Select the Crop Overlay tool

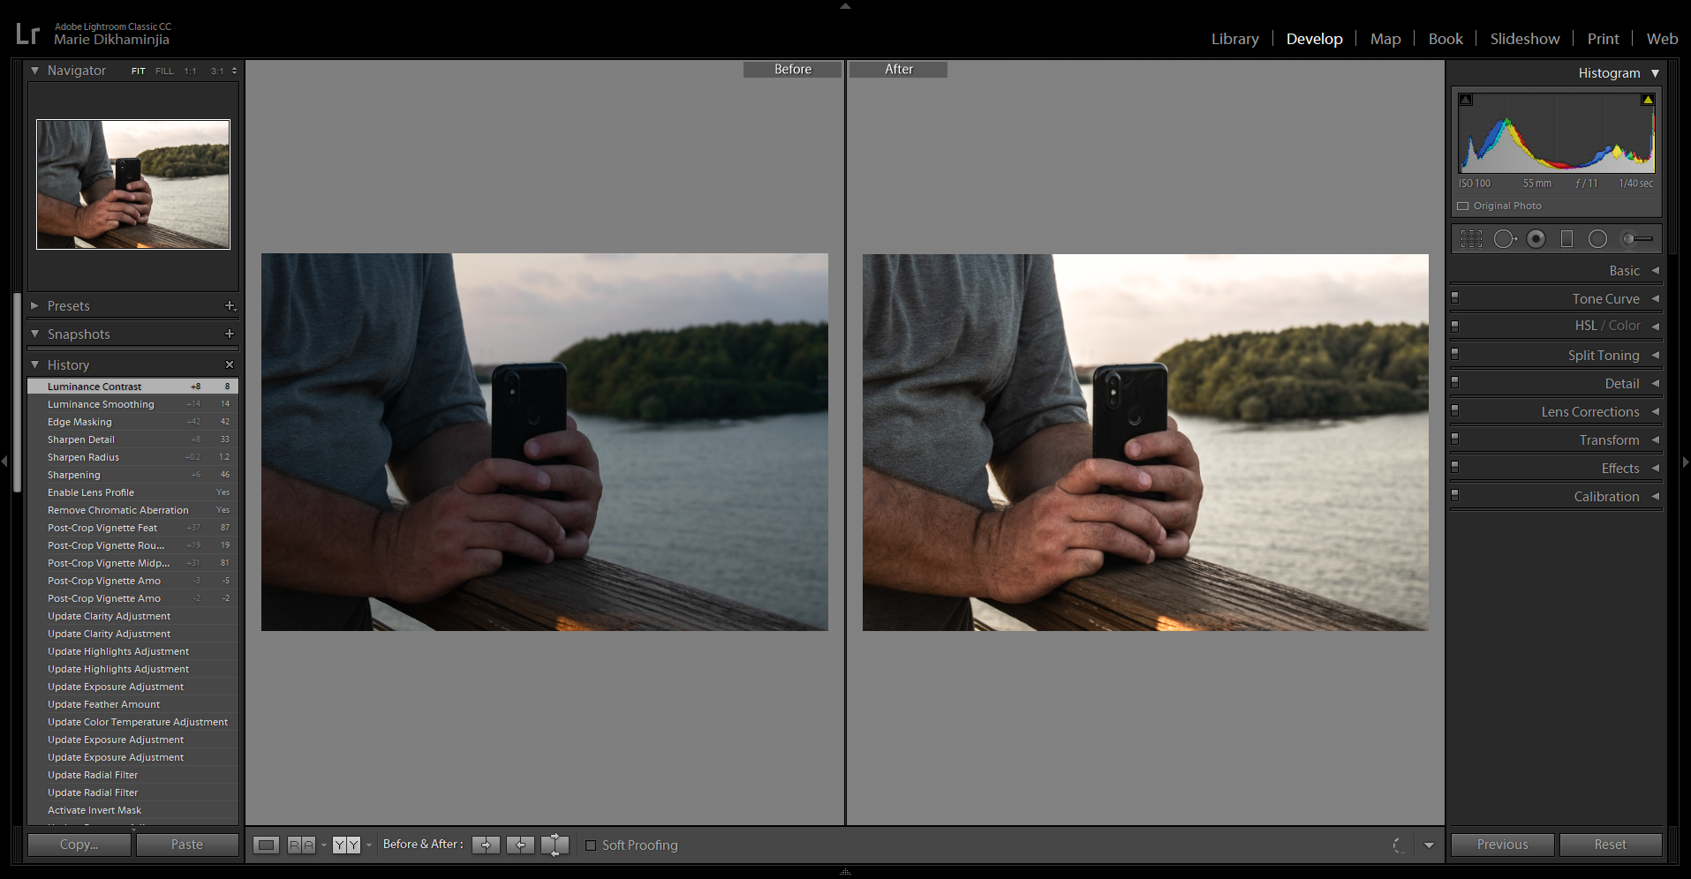click(x=1471, y=239)
